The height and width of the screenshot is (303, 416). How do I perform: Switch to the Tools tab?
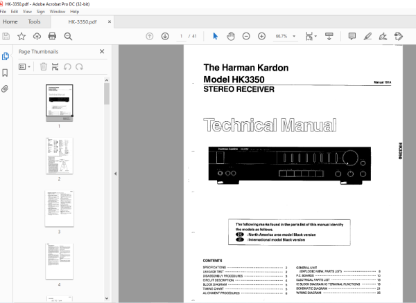click(34, 21)
